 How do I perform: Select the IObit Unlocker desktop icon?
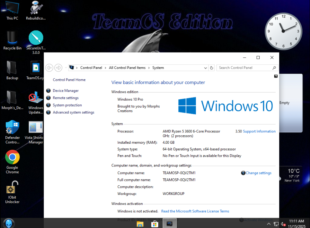[12, 188]
